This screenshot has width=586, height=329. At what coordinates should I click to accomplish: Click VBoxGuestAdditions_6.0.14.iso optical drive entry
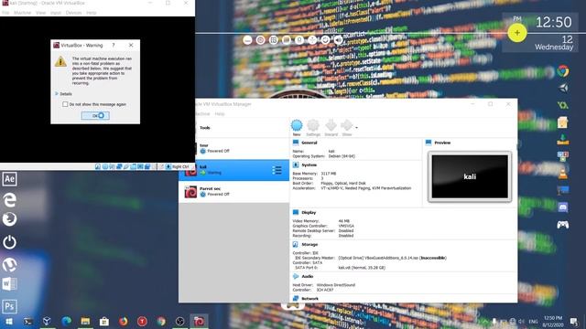tap(393, 258)
